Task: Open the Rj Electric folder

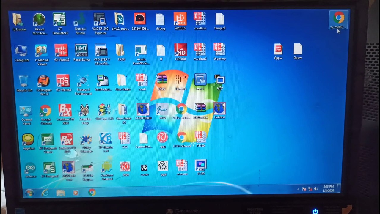Action: point(19,22)
